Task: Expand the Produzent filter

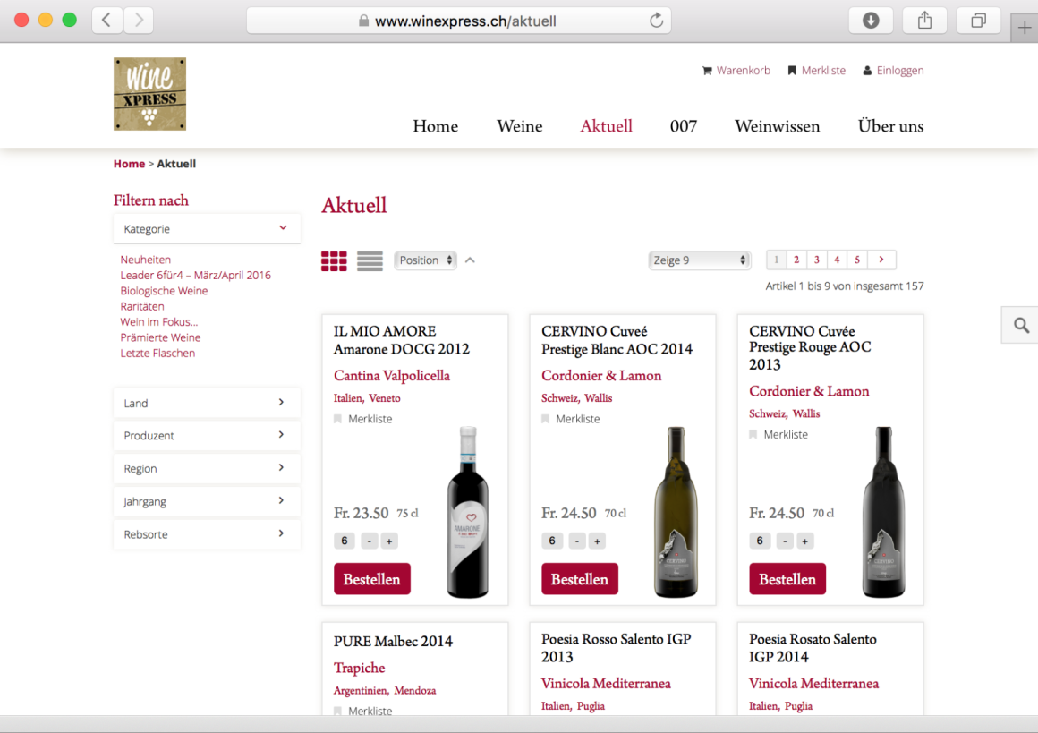Action: pyautogui.click(x=207, y=435)
